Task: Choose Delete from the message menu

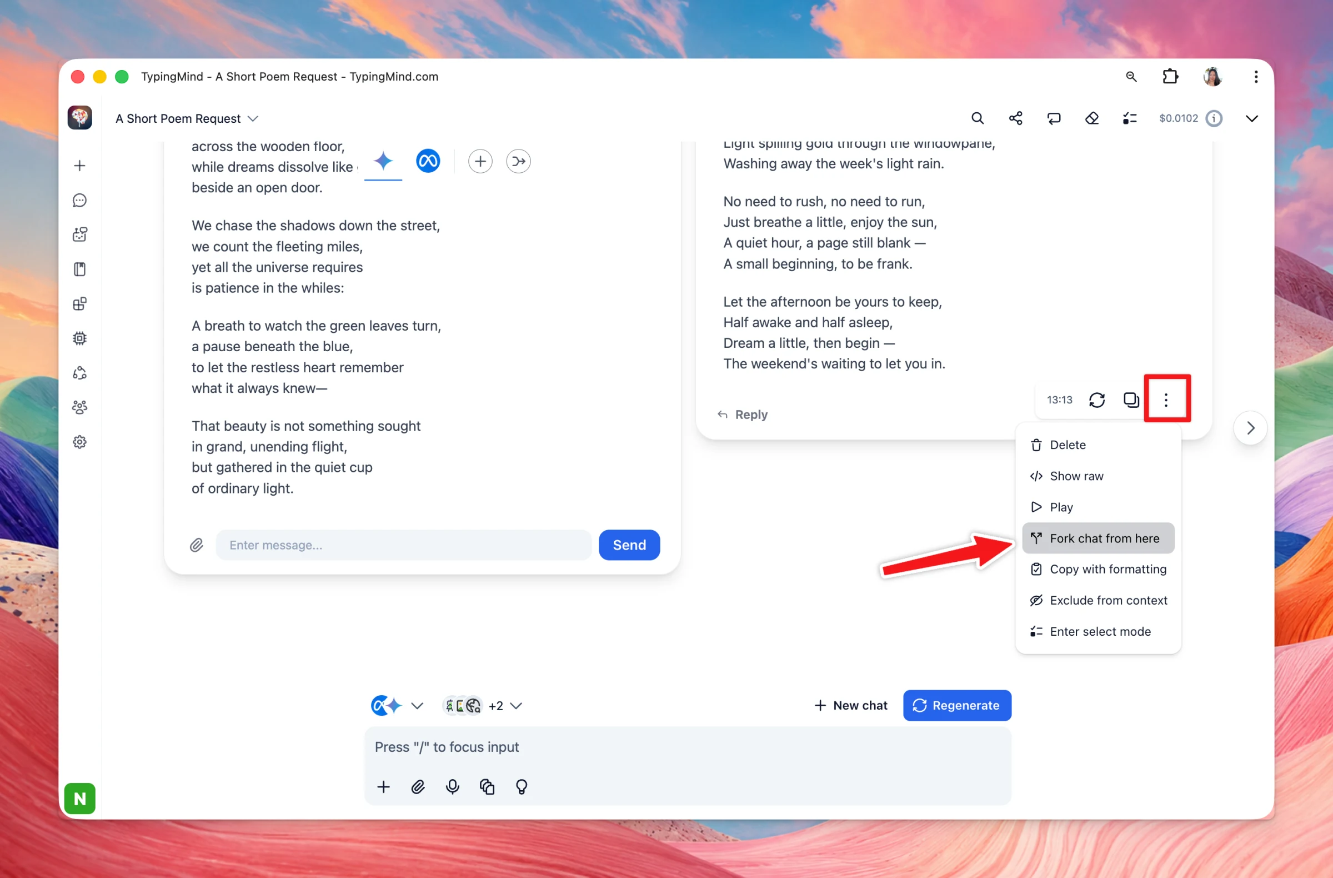Action: click(x=1098, y=445)
